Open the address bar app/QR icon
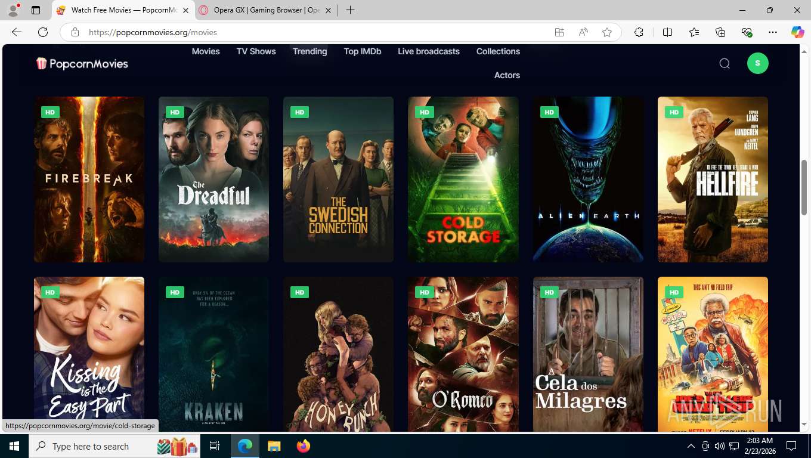The image size is (811, 458). (x=559, y=32)
